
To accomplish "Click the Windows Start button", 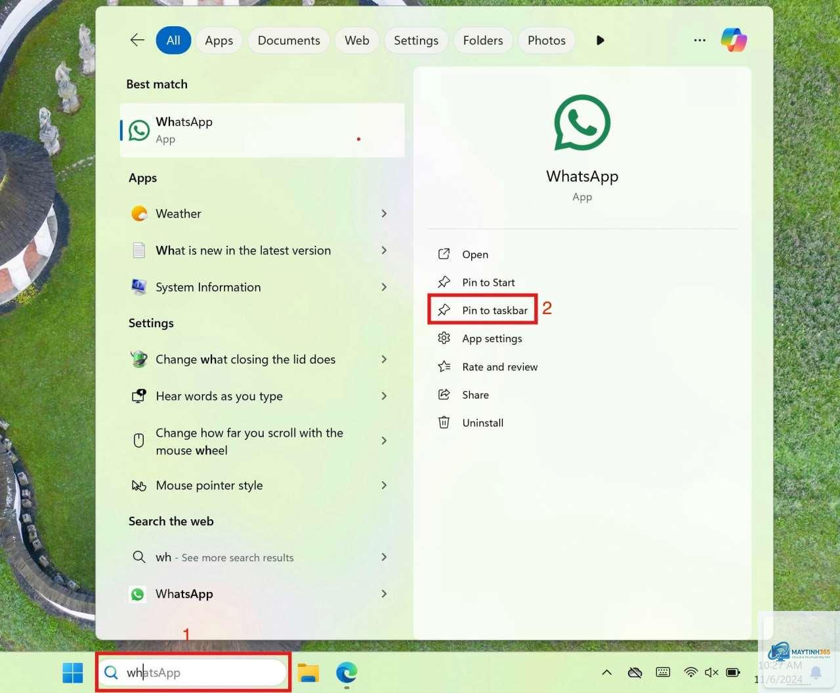I will (x=73, y=673).
